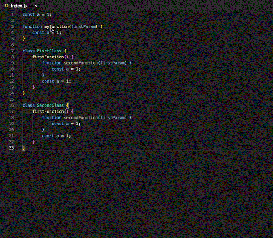Click firstFunction on line 17

tap(48, 112)
